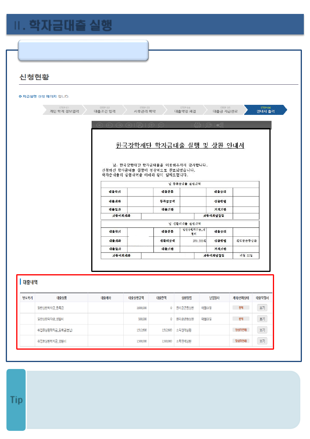This screenshot has height=439, width=310.
Task: Click the share/export icon in viewer toolbar
Action: 220,125
